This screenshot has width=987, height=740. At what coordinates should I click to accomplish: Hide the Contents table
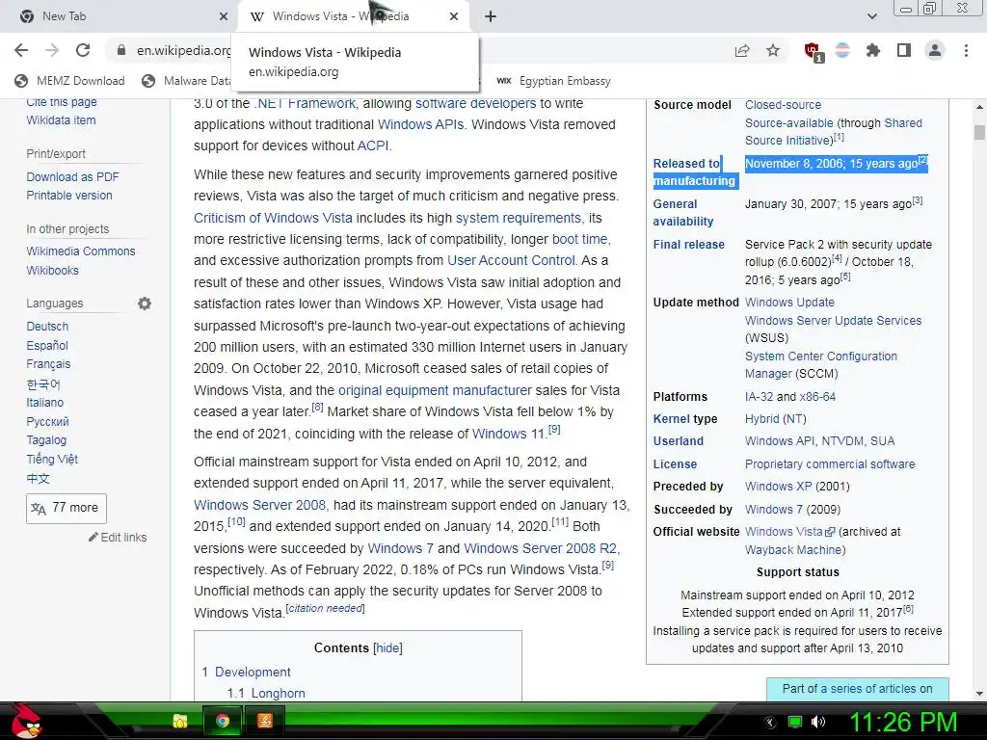coord(387,648)
